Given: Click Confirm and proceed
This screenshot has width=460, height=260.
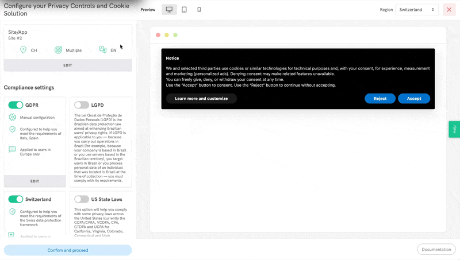Looking at the screenshot, I should (x=68, y=250).
